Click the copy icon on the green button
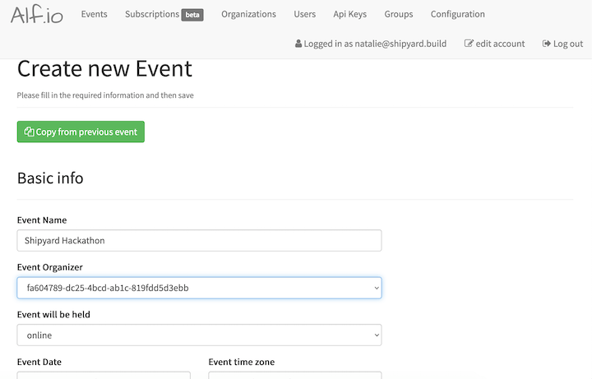Screen dimensions: 592x379 (x=29, y=132)
